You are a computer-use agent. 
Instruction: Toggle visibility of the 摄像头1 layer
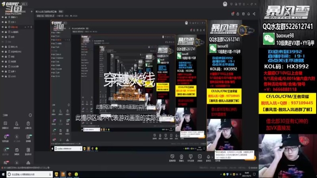[3, 17]
